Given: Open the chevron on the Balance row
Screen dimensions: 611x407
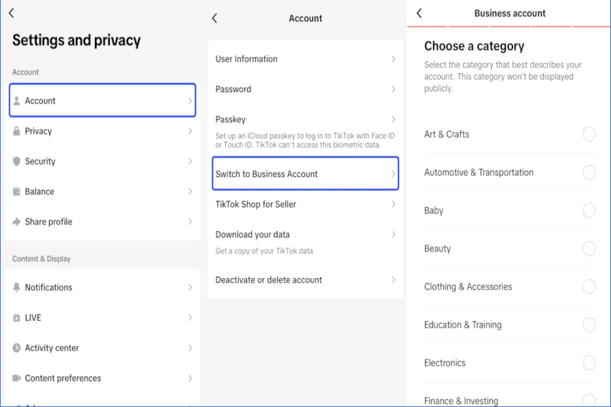Looking at the screenshot, I should point(190,191).
